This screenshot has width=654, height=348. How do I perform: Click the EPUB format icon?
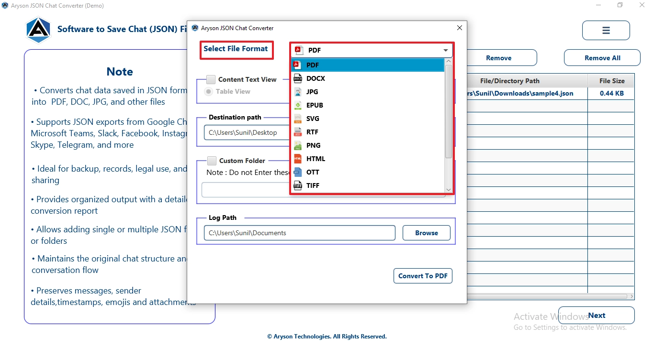tap(298, 105)
